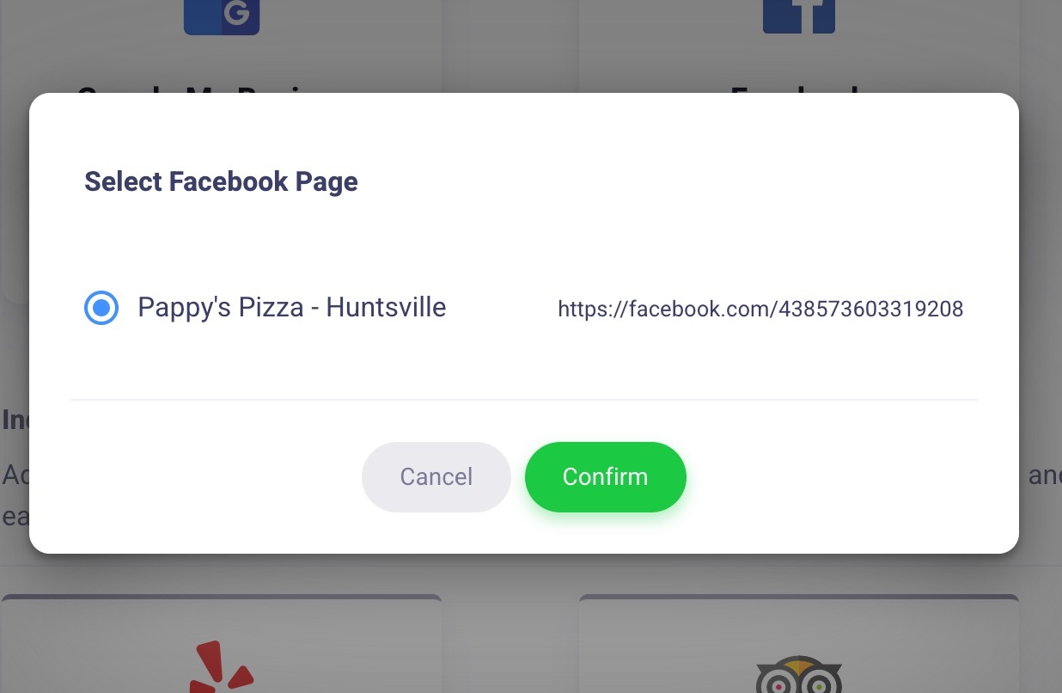Confirm the selected Facebook page
1062x693 pixels.
click(x=606, y=477)
